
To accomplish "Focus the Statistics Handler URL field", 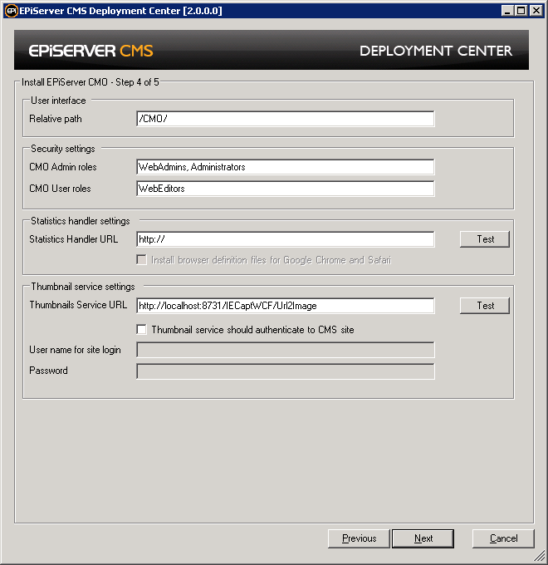I will pos(286,239).
